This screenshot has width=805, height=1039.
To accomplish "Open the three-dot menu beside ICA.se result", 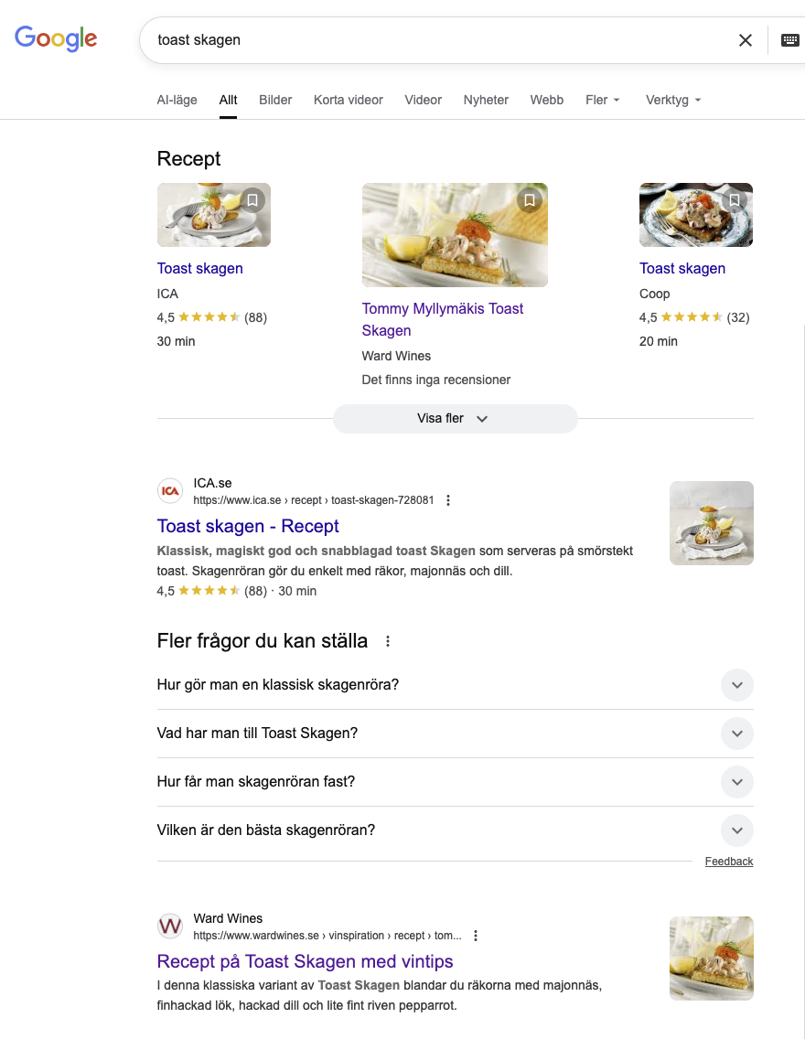I will tap(448, 500).
